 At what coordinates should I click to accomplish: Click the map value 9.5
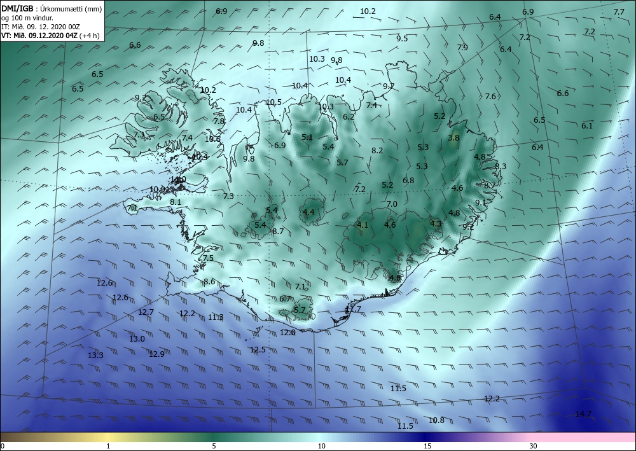(x=402, y=39)
